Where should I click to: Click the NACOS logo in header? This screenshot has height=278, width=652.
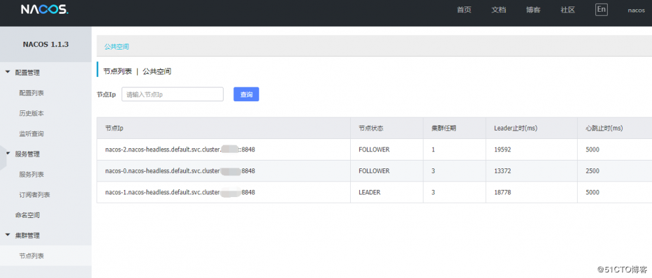pos(44,10)
